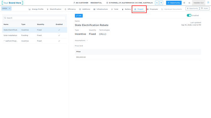The width and height of the screenshot is (211, 118).
Task: Click Enabled checkmark for Upfront Project row
Action: tap(59, 41)
